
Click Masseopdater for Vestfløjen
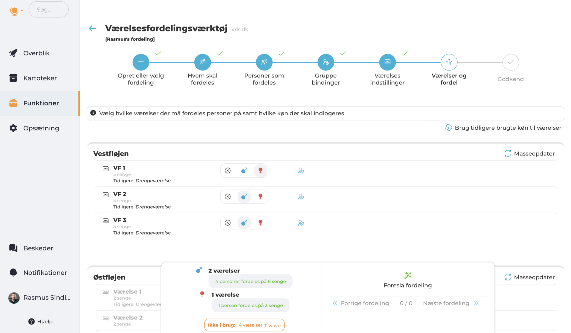(x=530, y=154)
